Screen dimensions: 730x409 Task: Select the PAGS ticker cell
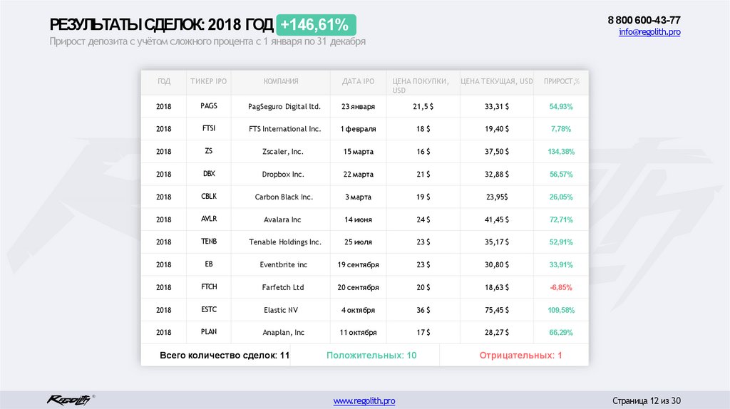pos(209,106)
